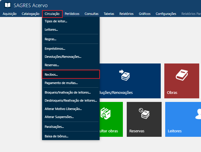The height and width of the screenshot is (152, 201).
Task: Expand the Periódicos menu
Action: click(72, 14)
